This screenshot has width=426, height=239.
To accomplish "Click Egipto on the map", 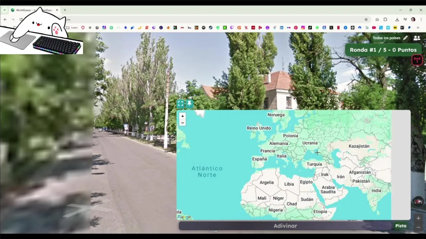I will (x=306, y=182).
